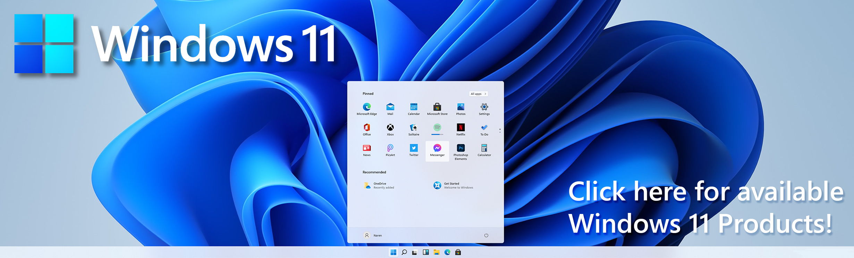This screenshot has height=258, width=854.
Task: Launch the Mail app icon
Action: click(390, 109)
